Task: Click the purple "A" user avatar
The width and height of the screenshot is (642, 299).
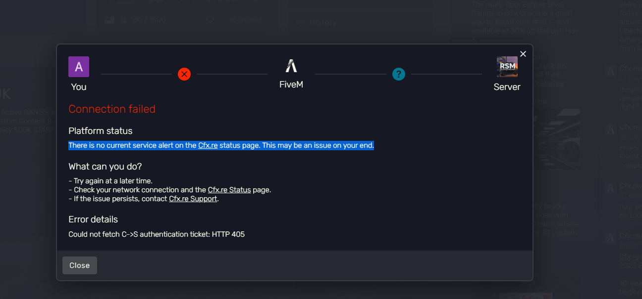Action: pyautogui.click(x=79, y=67)
